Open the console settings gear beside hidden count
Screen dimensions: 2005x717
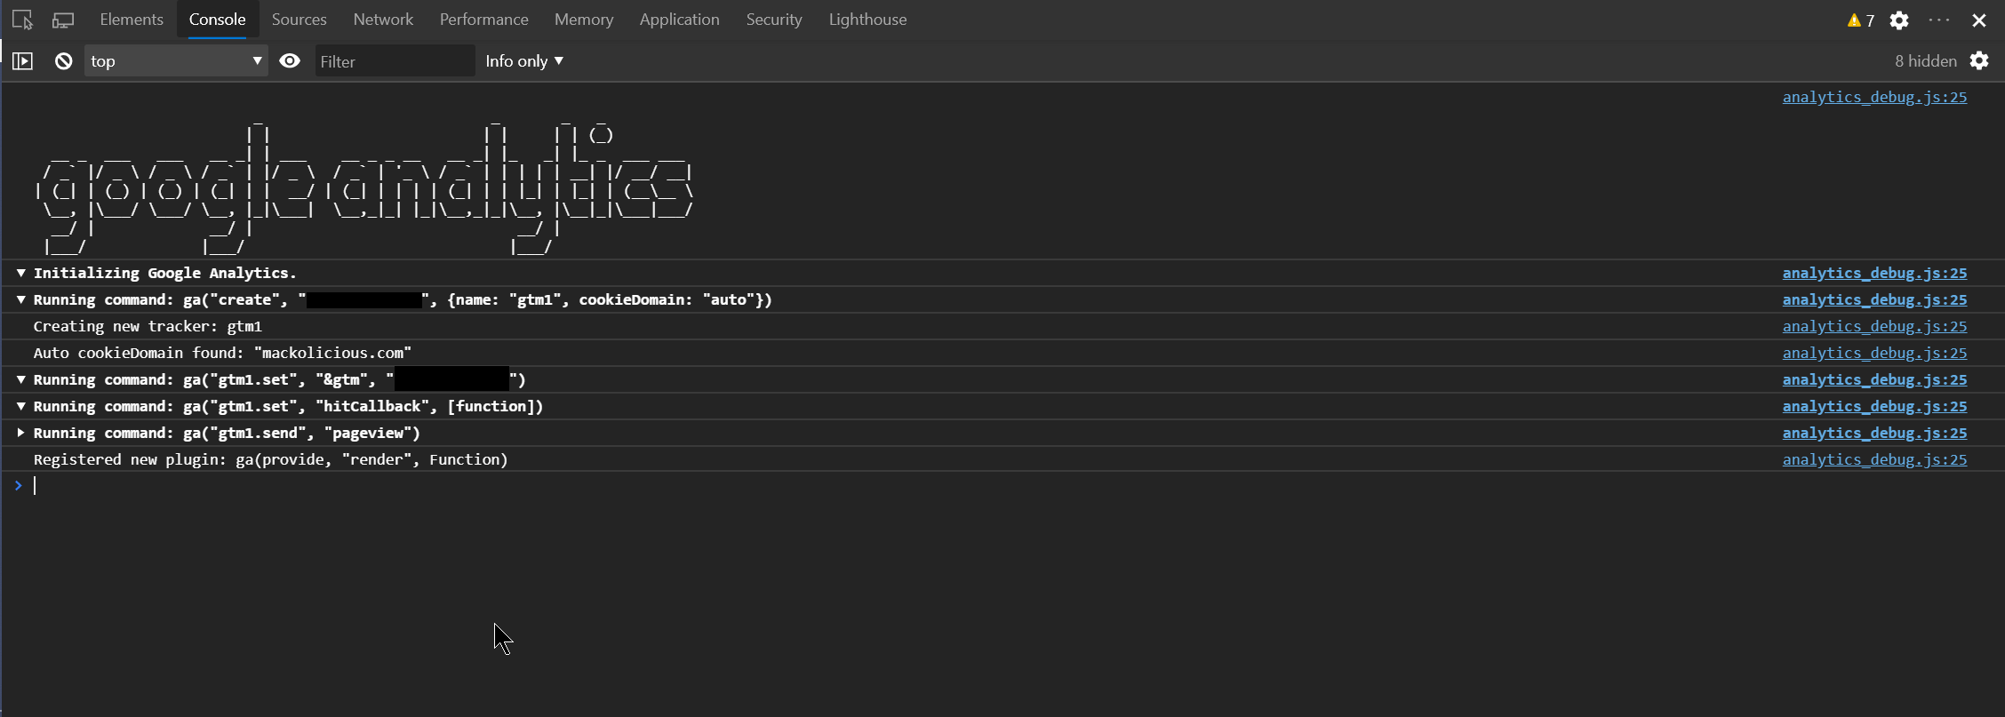[1979, 60]
